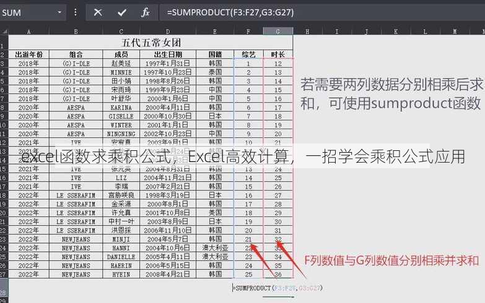This screenshot has width=485, height=303.
Task: Click the formula bar containing =SUMPRODUCT(F3:F27,G3:G27)
Action: [x=321, y=12]
